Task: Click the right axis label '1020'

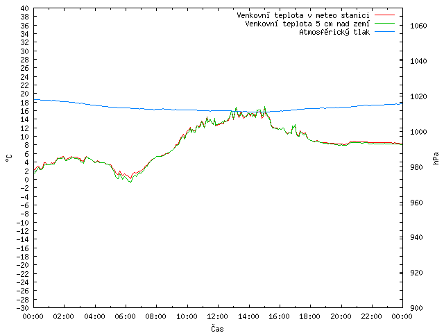Action: (418, 97)
